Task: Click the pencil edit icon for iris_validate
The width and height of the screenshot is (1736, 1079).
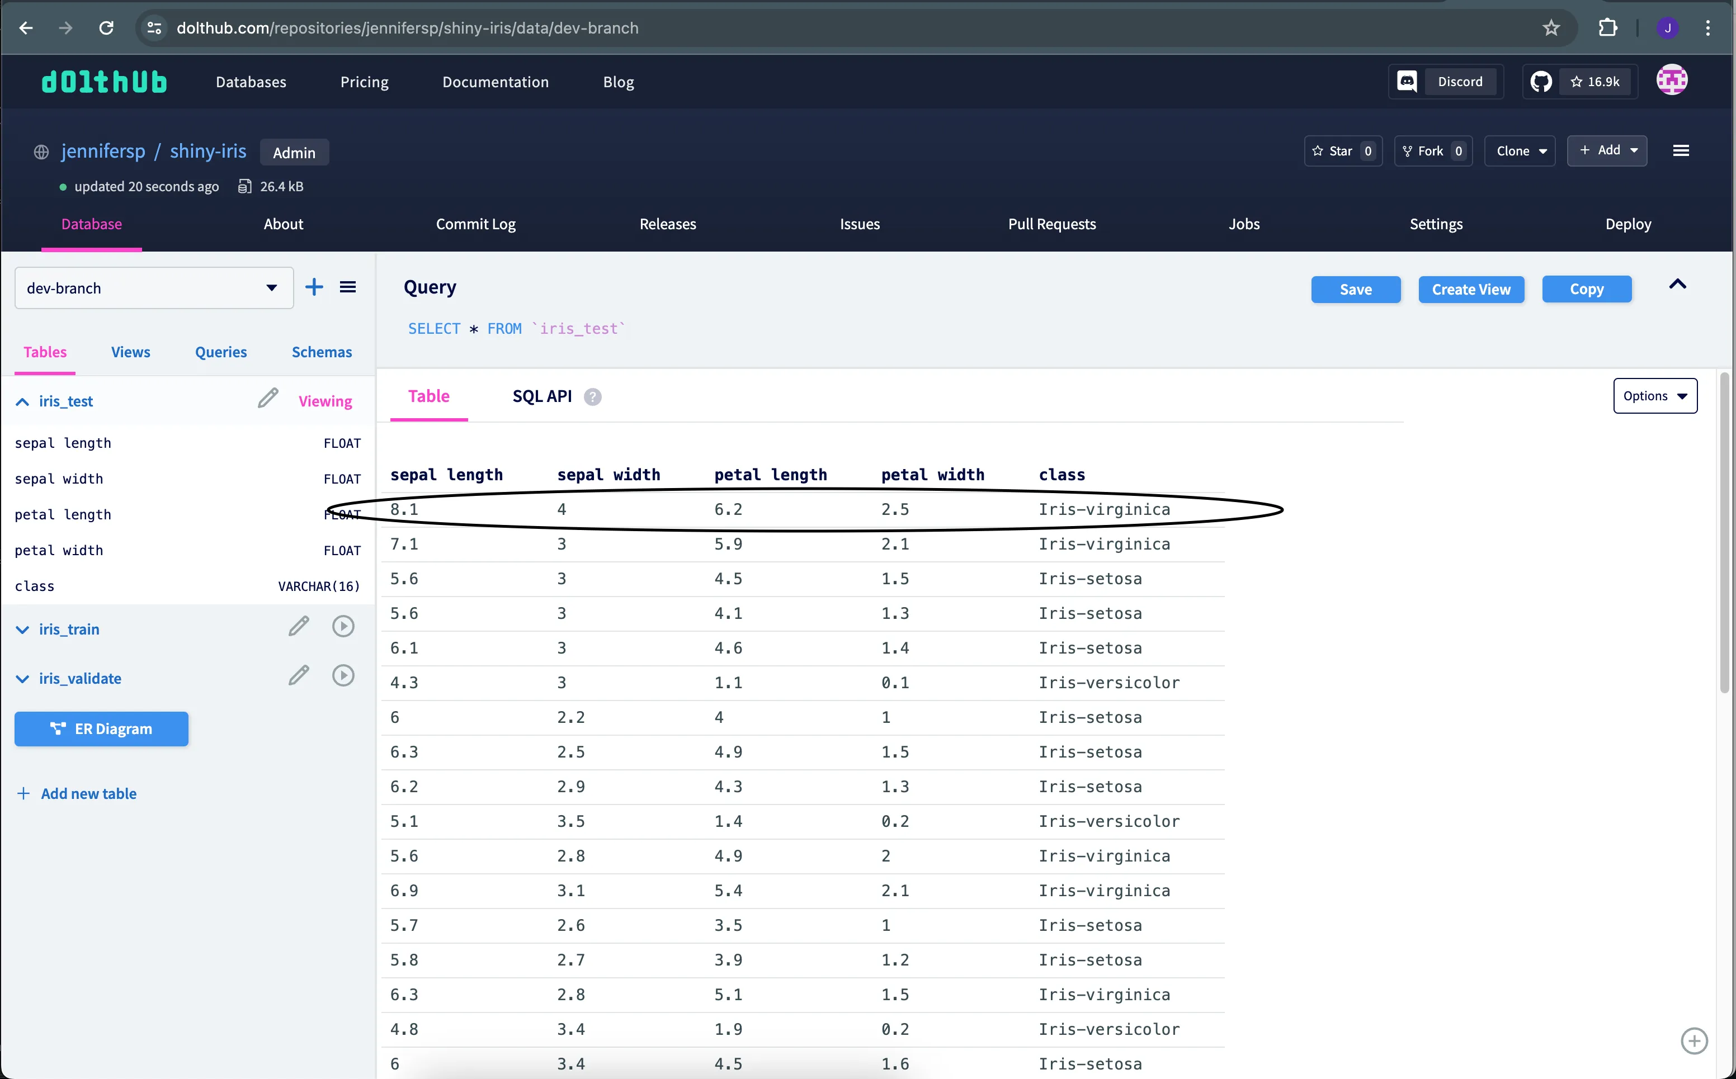Action: point(299,675)
